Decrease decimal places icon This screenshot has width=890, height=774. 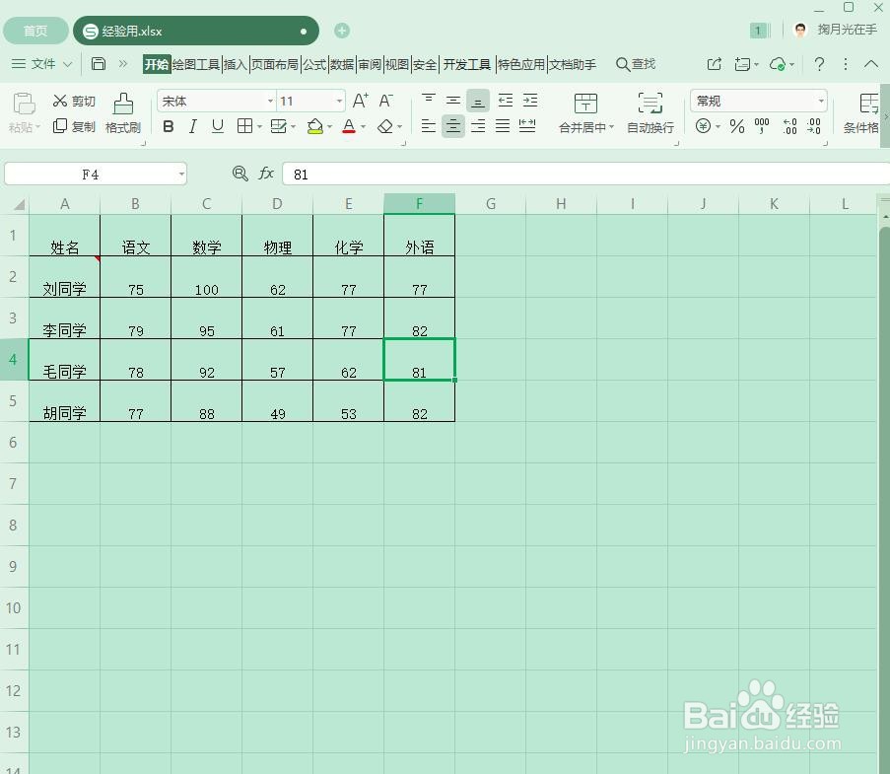(x=814, y=126)
